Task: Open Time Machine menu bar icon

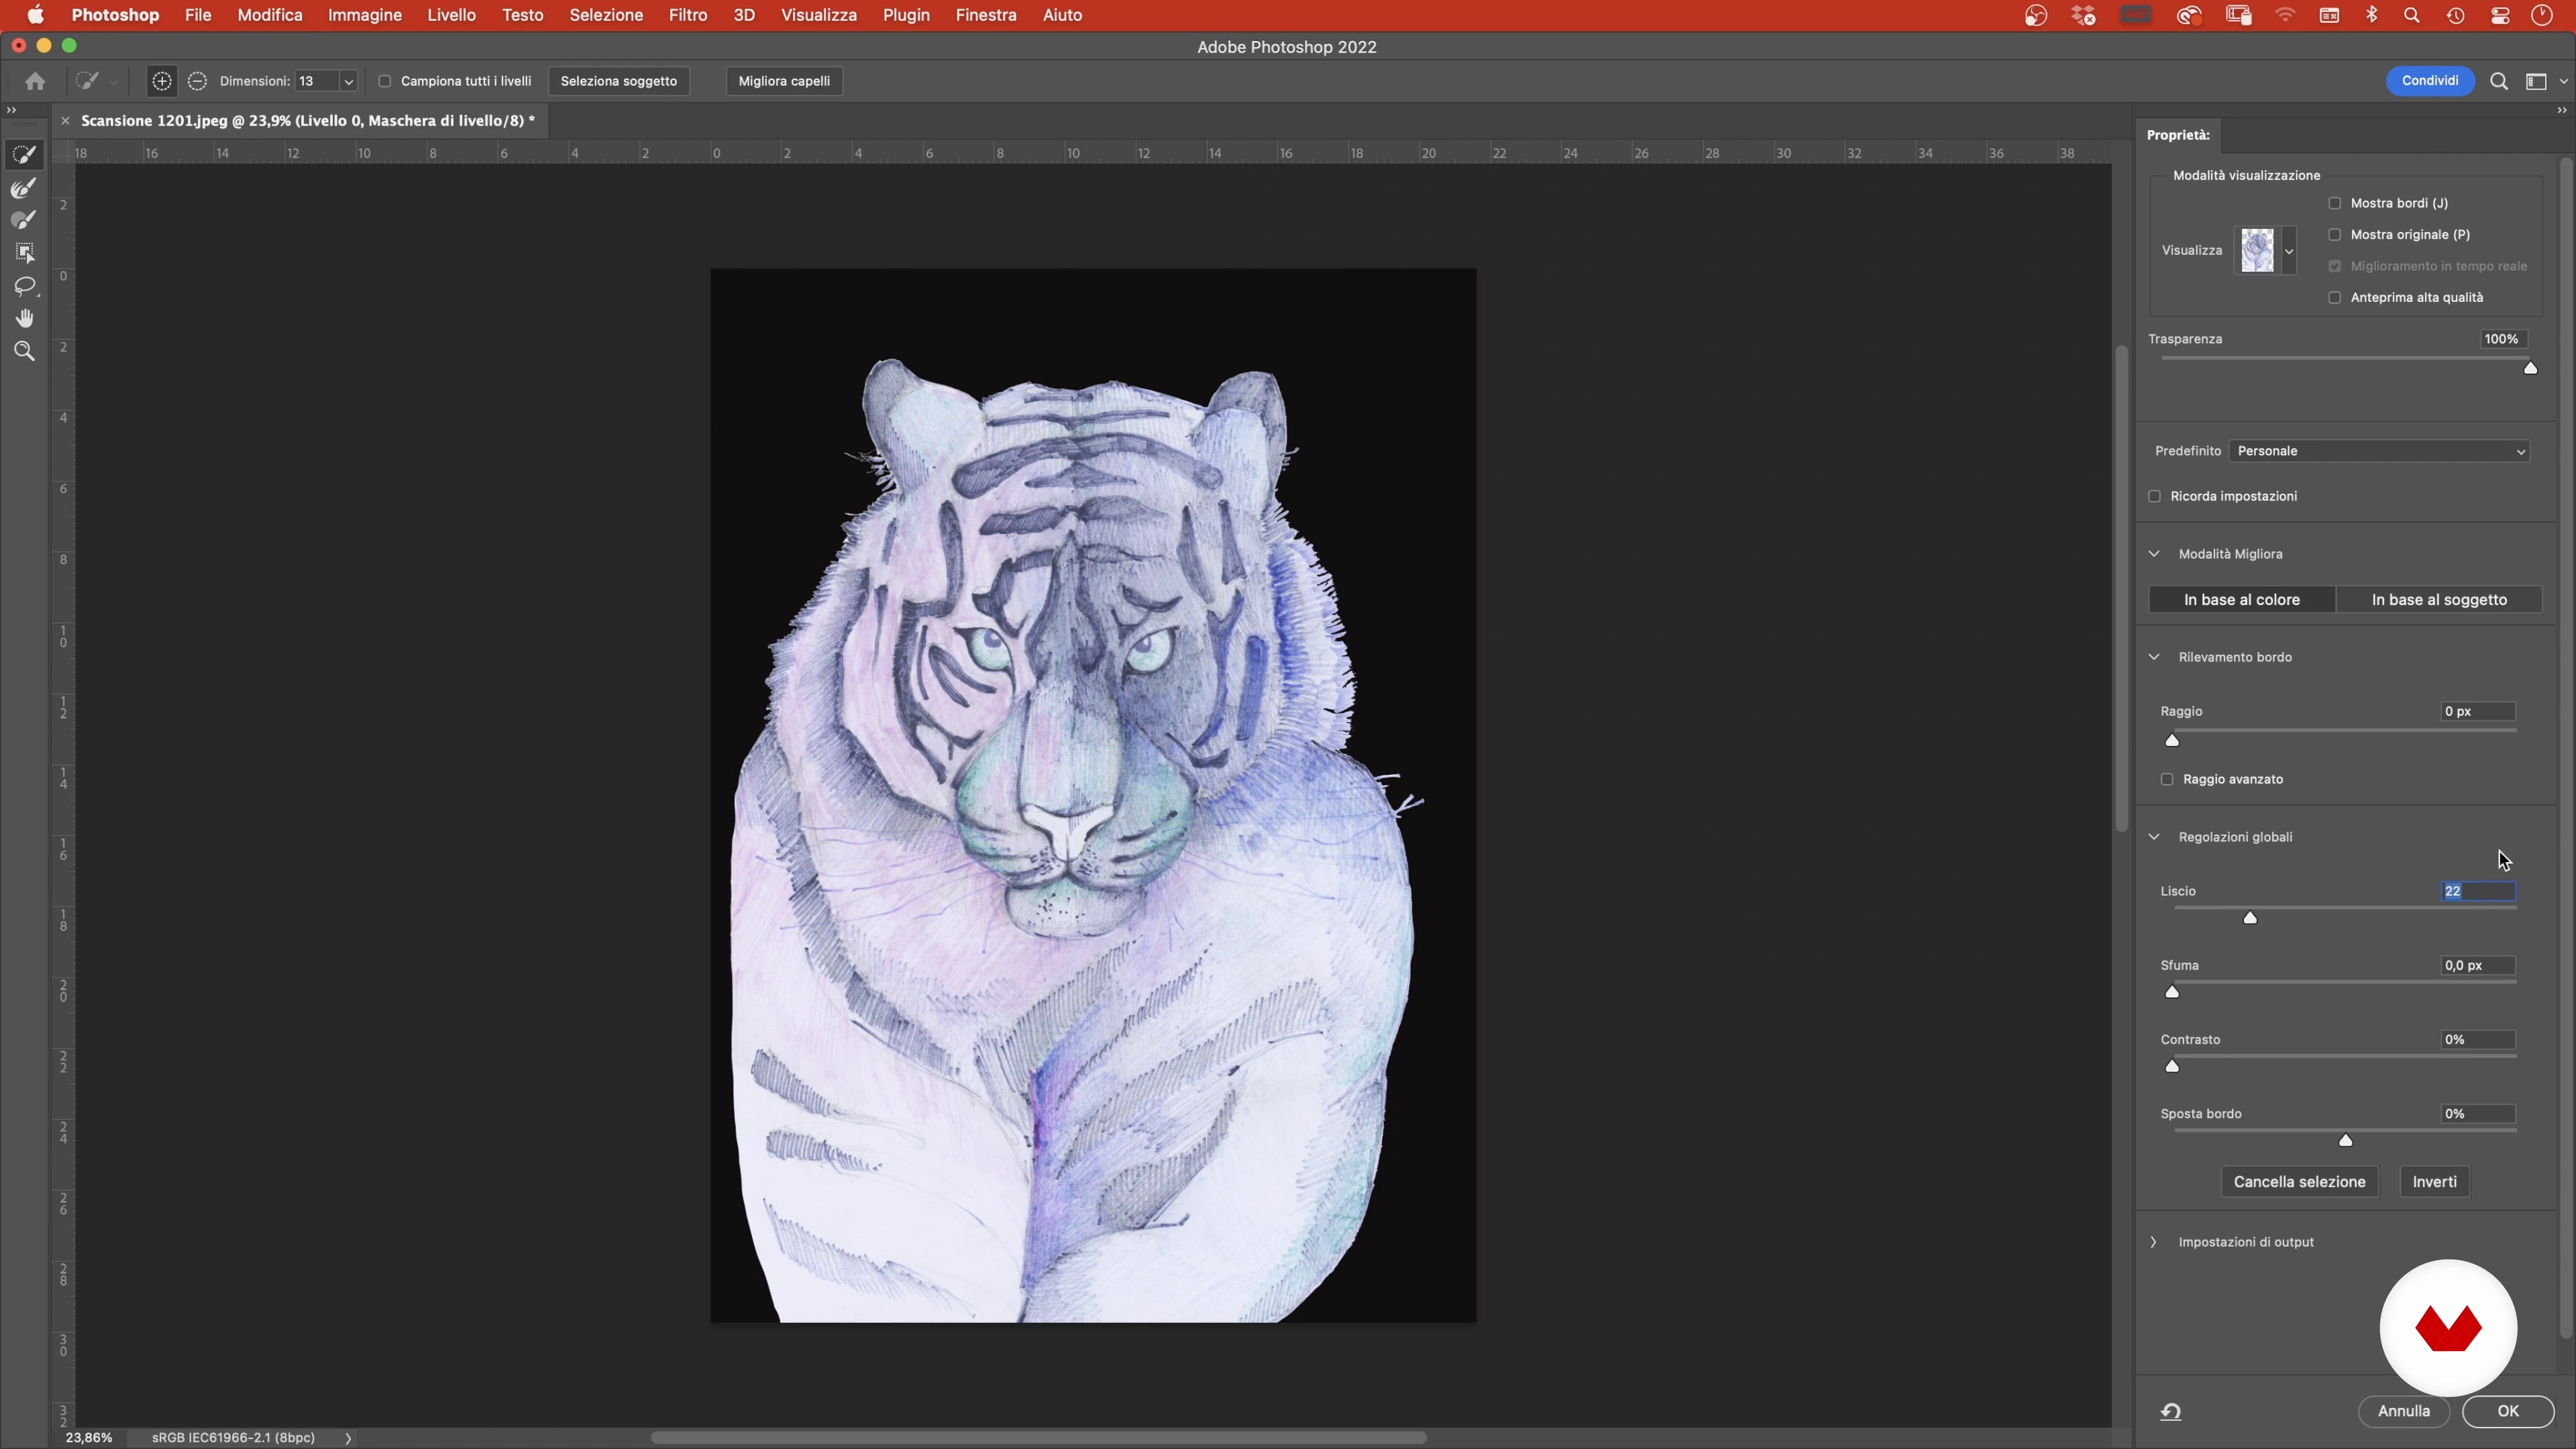Action: (x=2456, y=15)
